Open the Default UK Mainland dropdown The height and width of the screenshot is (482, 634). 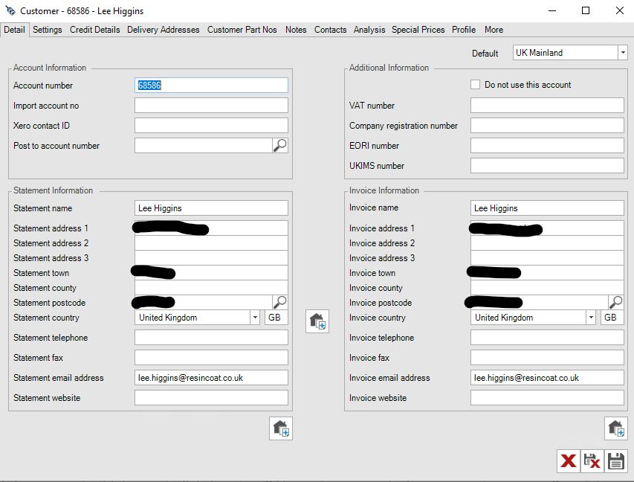click(x=621, y=52)
